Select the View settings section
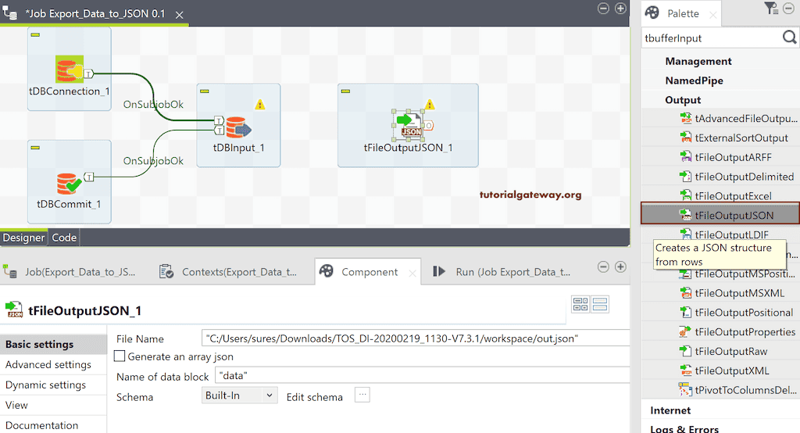800x433 pixels. click(54, 406)
